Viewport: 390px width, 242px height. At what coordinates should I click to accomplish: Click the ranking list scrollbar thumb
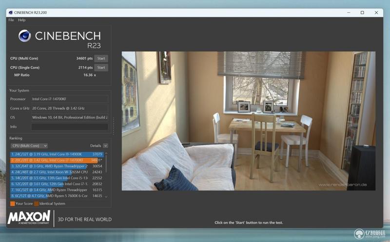coord(106,164)
